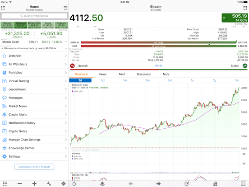Open the Ethereum ticker tile
249x187 pixels.
click(x=21, y=25)
